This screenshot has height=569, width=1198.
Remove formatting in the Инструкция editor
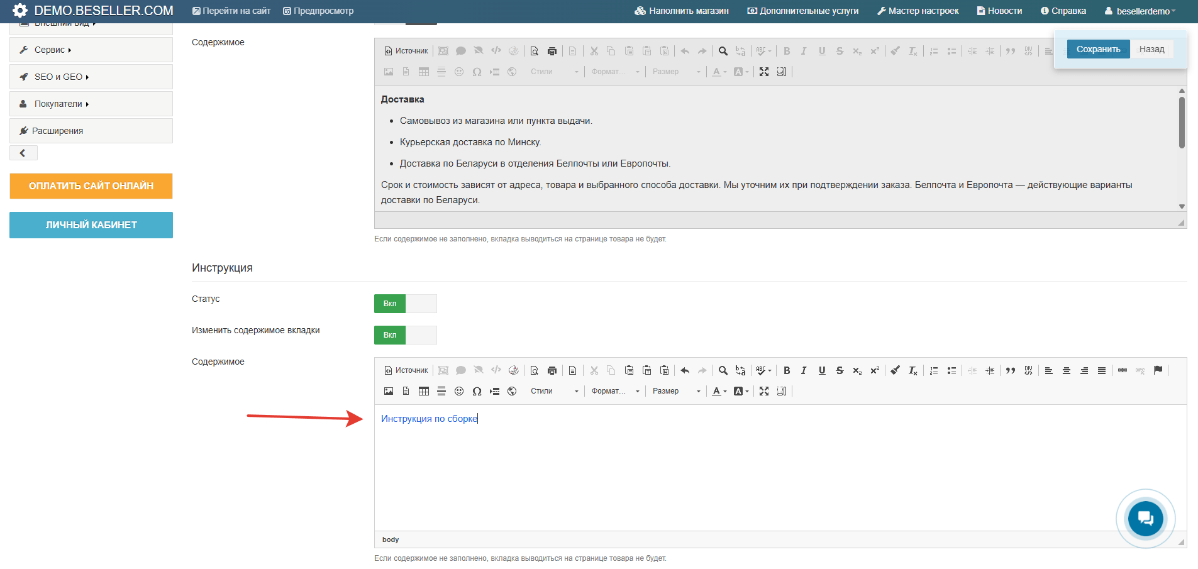coord(913,370)
